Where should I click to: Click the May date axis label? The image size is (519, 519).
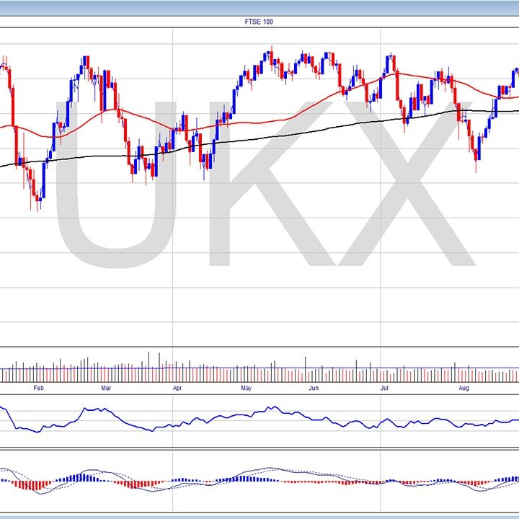tap(246, 389)
